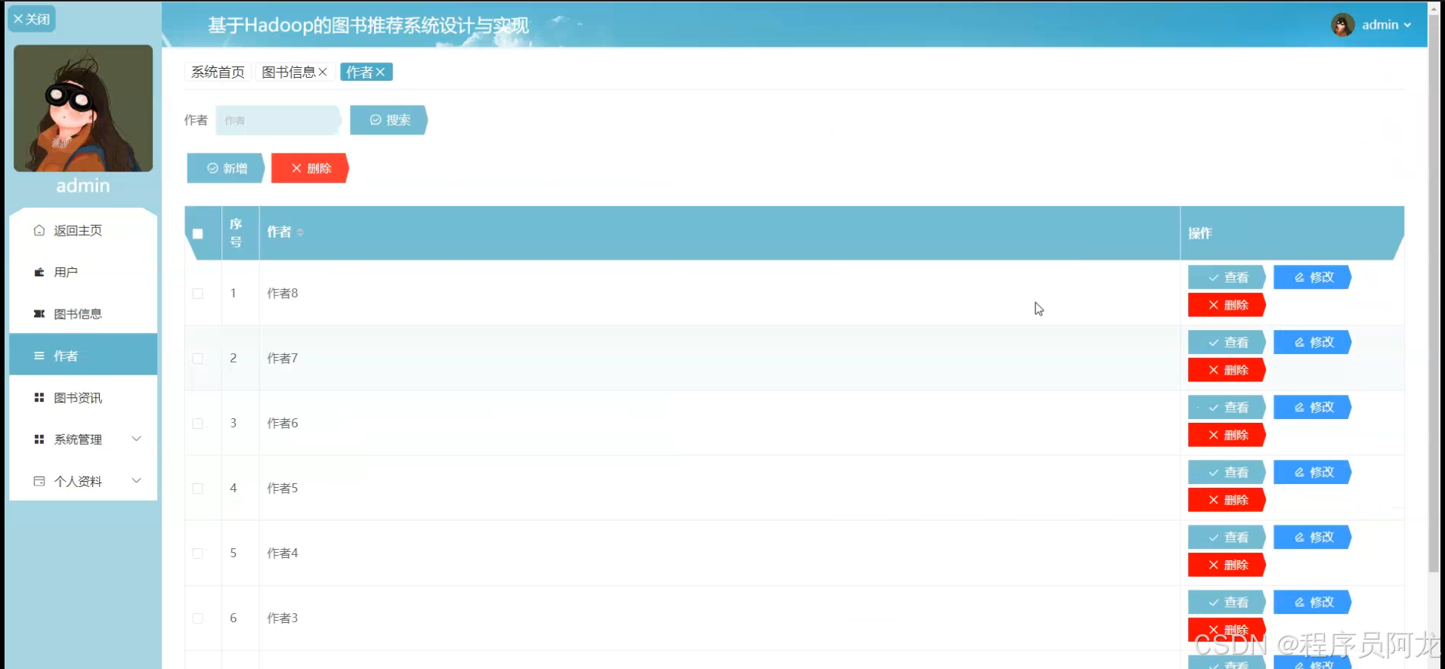Switch to the 图书信息 tab
Viewport: 1445px width, 669px height.
[289, 72]
